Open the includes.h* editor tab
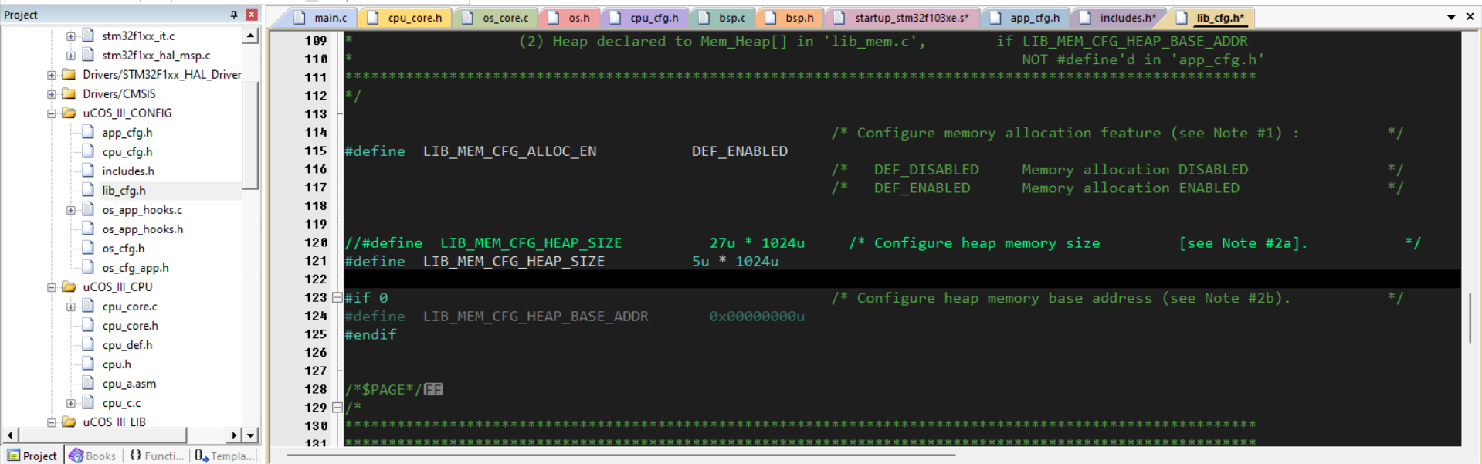 click(1118, 18)
